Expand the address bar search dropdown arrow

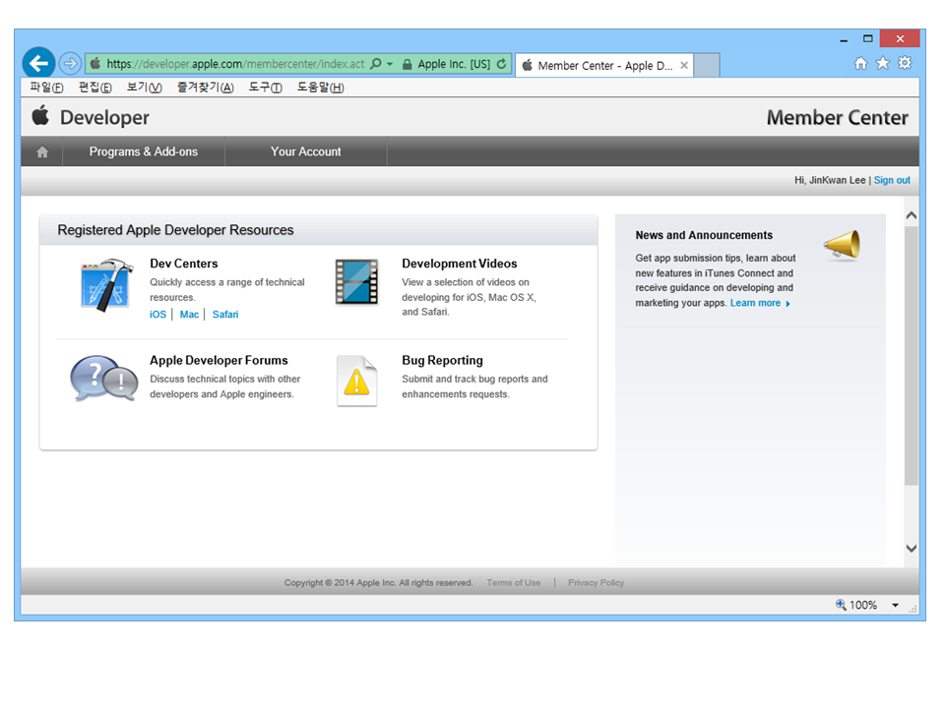click(390, 64)
